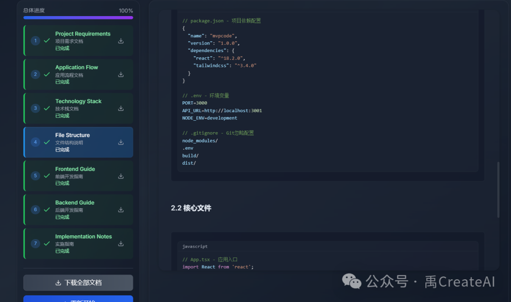Click the package.json comment line
Viewport: 511px width, 302px height.
(x=221, y=21)
